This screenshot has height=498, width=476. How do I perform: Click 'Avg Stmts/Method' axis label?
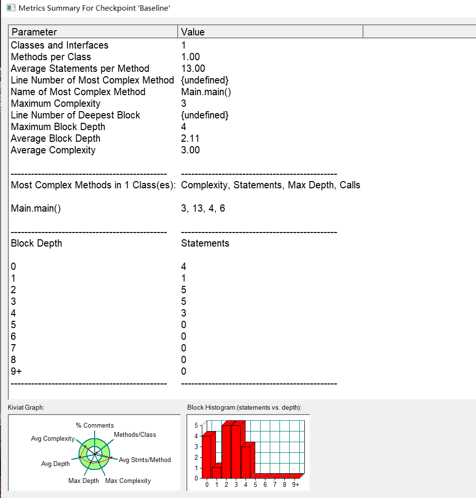click(145, 460)
